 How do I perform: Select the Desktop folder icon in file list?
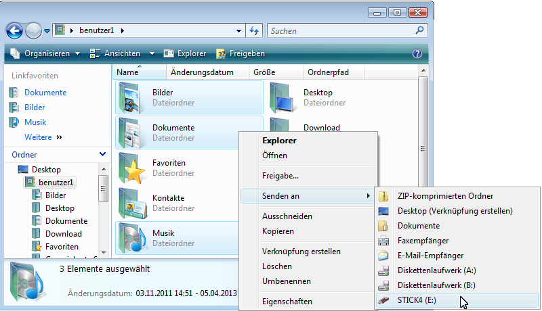point(282,98)
